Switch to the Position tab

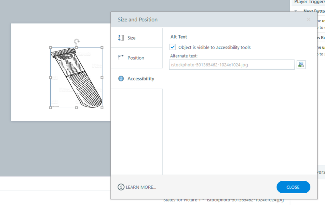point(136,58)
